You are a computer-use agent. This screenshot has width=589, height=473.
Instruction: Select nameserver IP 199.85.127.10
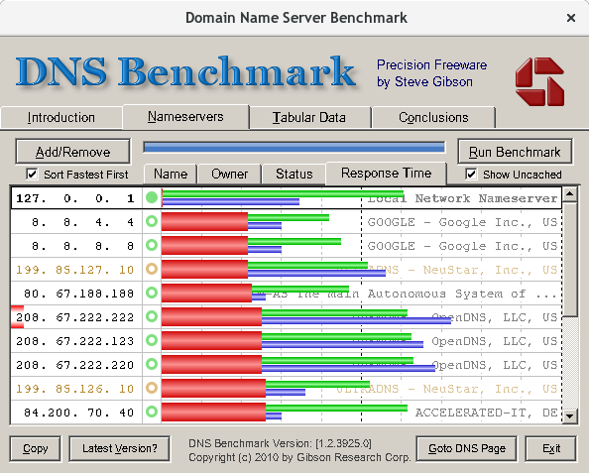point(75,270)
